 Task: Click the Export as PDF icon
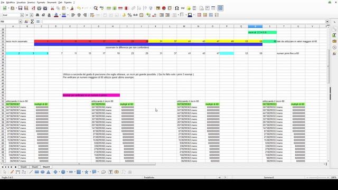[33, 8]
